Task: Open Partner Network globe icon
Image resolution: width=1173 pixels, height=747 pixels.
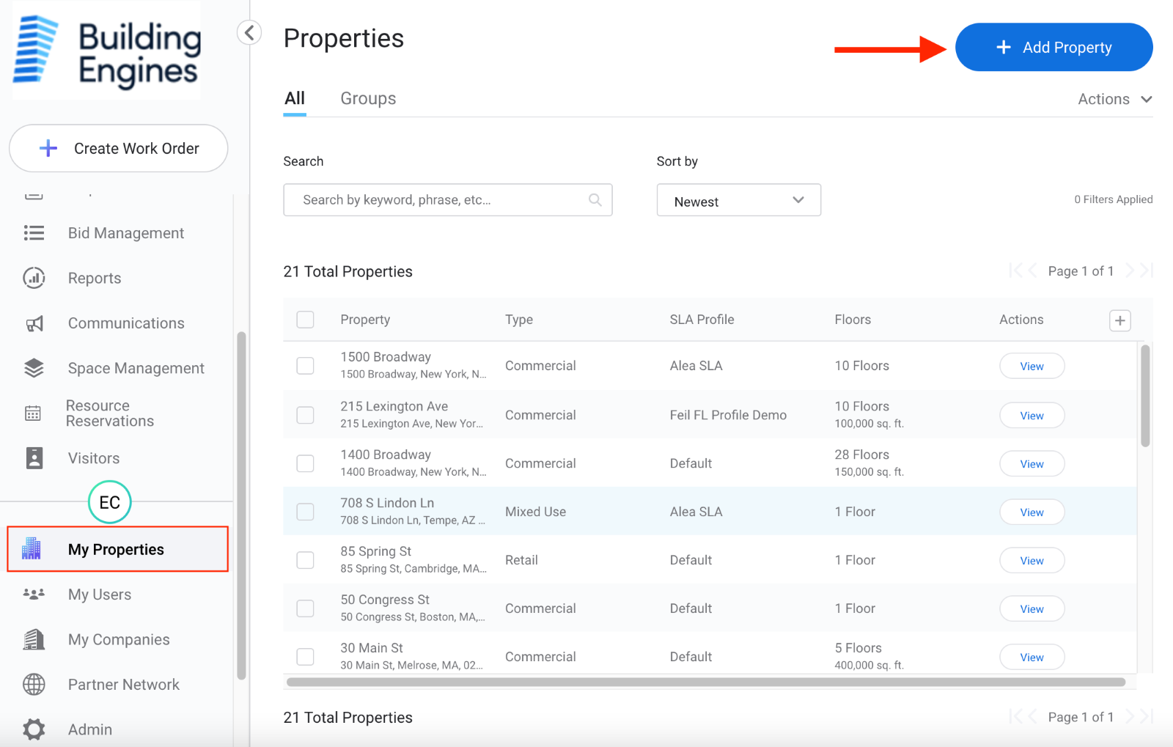Action: pyautogui.click(x=34, y=685)
